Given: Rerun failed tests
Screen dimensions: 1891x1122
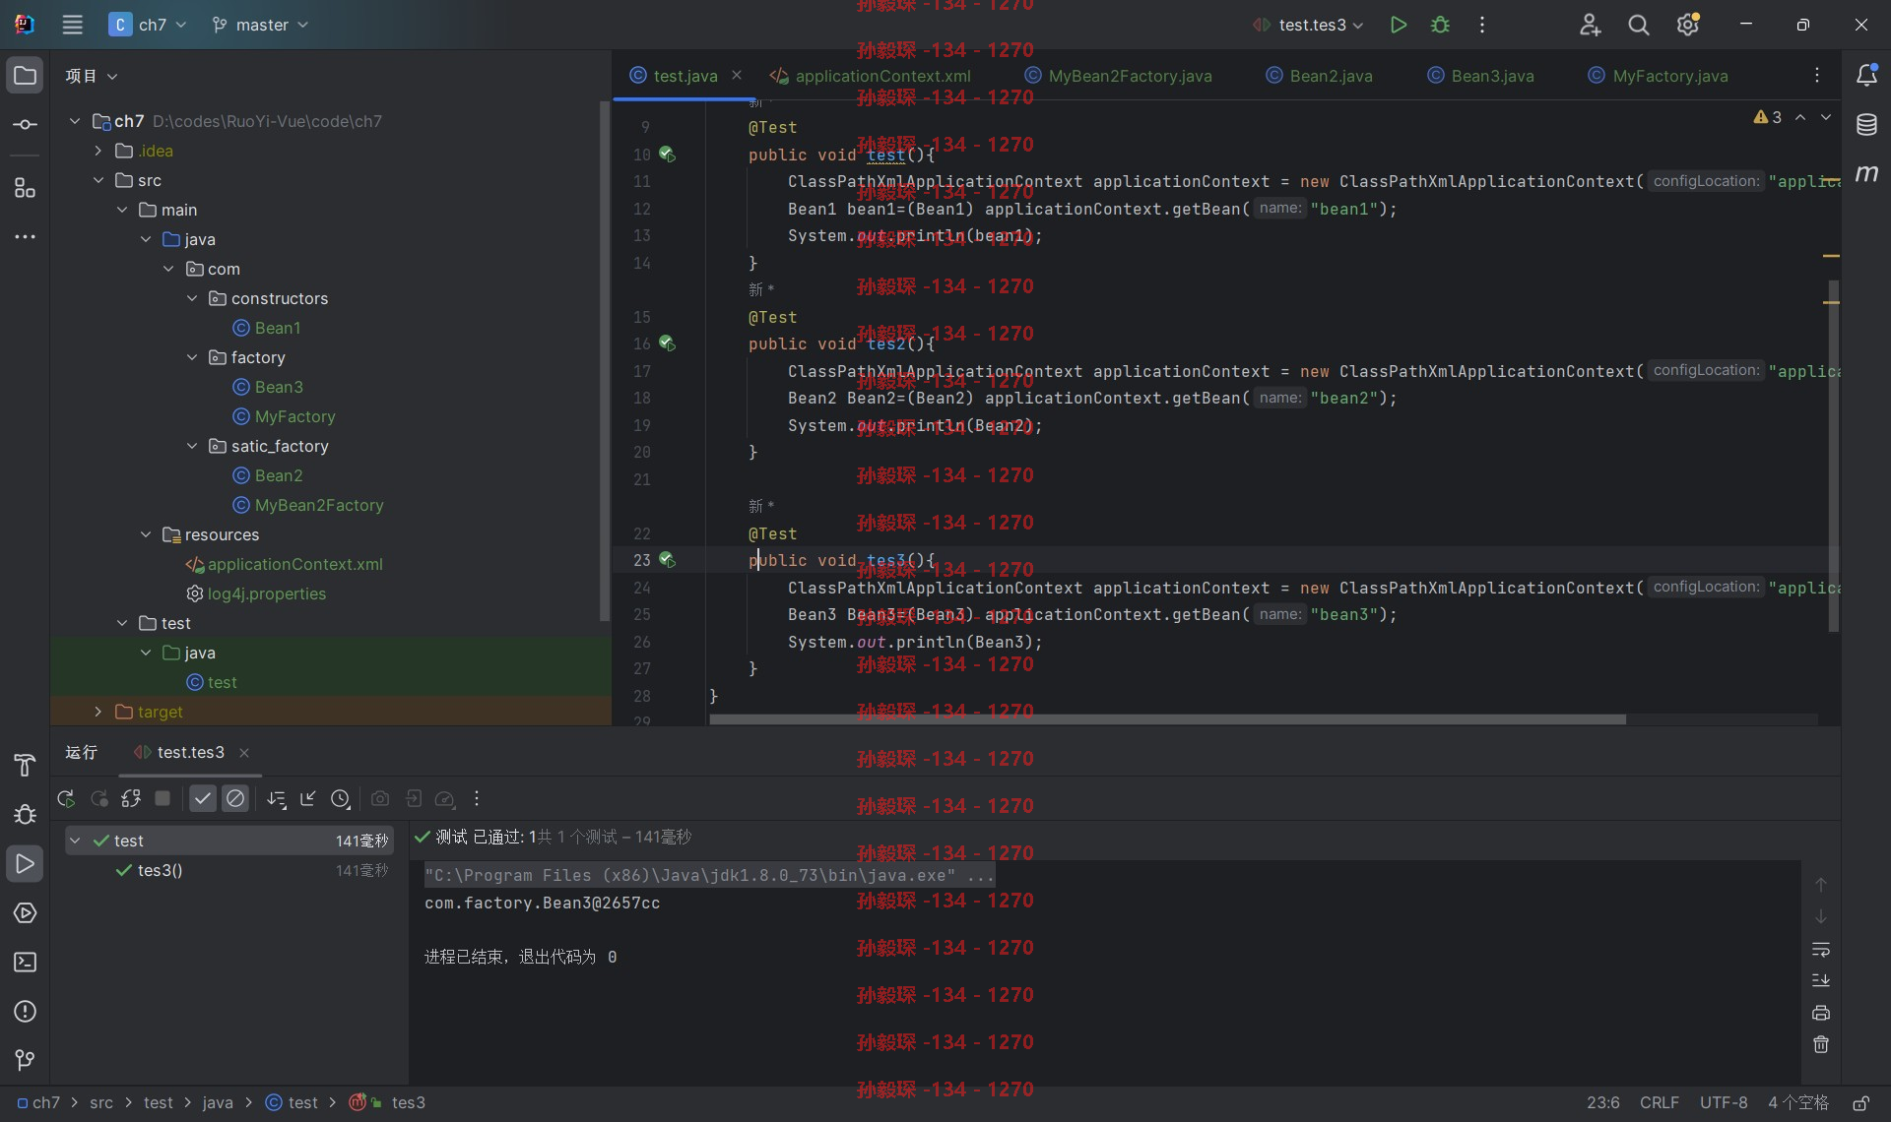Looking at the screenshot, I should click(98, 798).
